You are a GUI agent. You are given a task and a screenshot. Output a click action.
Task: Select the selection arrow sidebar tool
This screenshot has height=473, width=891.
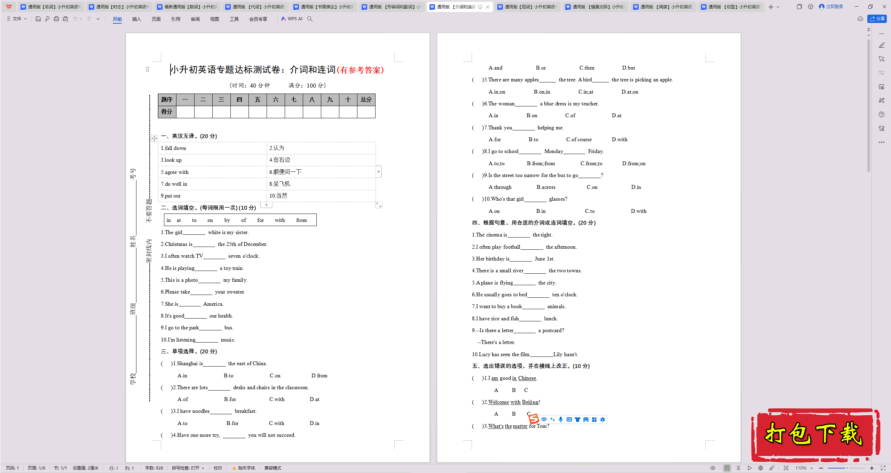pyautogui.click(x=882, y=59)
